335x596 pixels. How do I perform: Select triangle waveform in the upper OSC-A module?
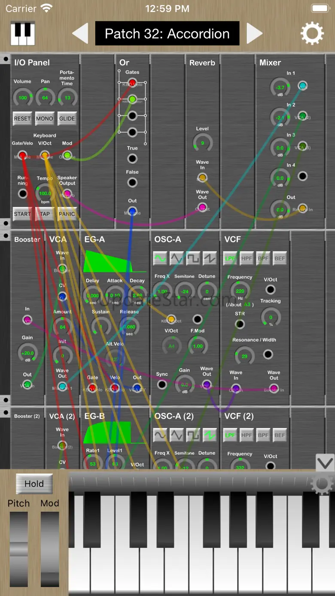[x=177, y=258]
